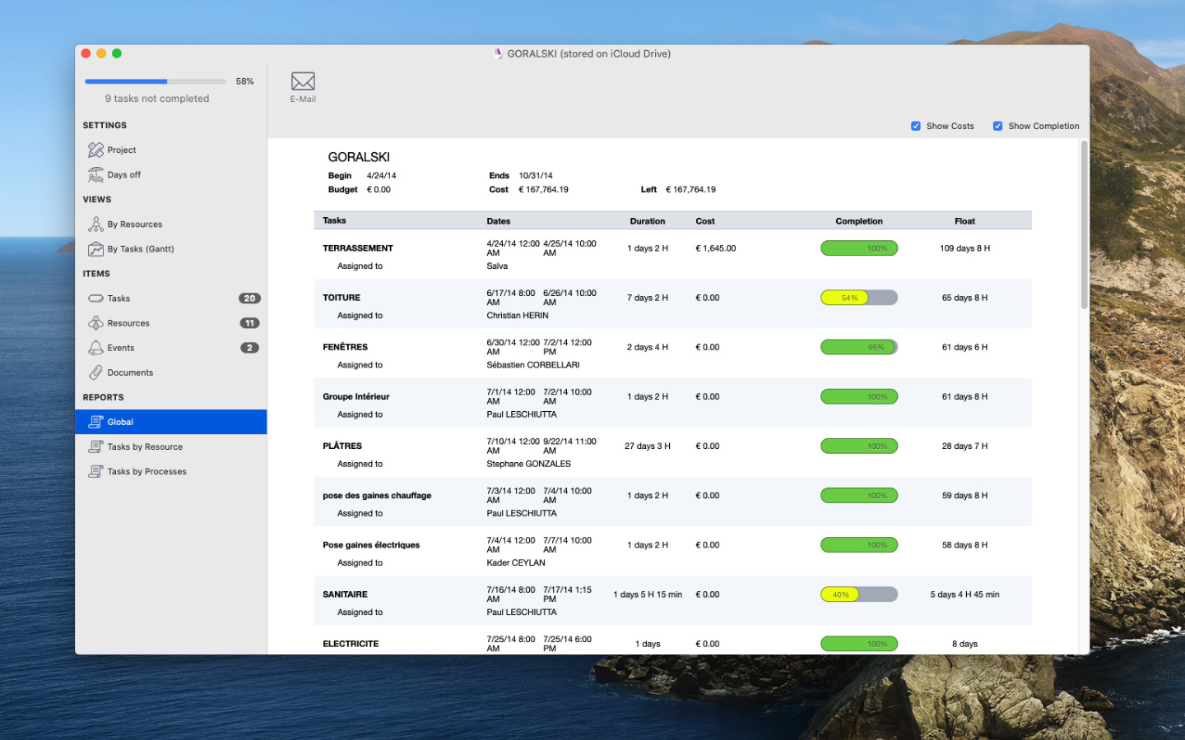Click the project progress bar at 58%

[x=155, y=81]
